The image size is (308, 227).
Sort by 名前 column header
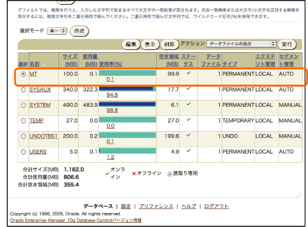pos(34,64)
